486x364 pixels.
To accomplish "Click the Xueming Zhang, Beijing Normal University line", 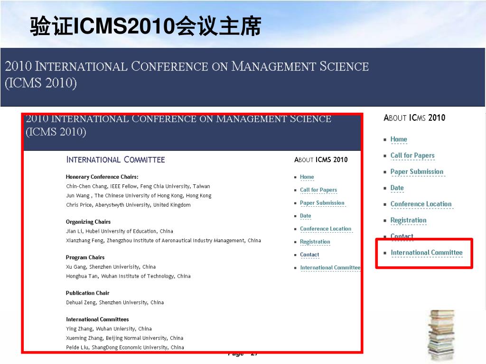I will (125, 338).
